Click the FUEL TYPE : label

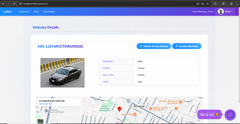(109, 75)
